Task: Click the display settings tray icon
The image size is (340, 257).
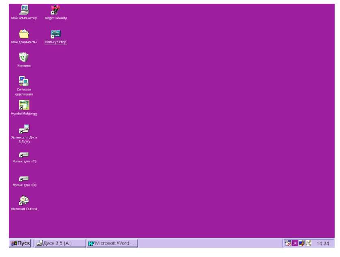Action: (301, 243)
